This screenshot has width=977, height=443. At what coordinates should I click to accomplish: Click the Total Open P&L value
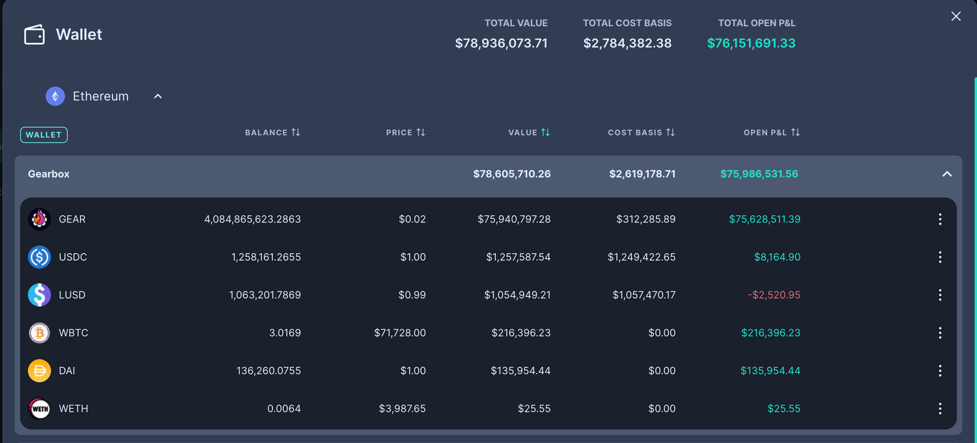pos(751,43)
